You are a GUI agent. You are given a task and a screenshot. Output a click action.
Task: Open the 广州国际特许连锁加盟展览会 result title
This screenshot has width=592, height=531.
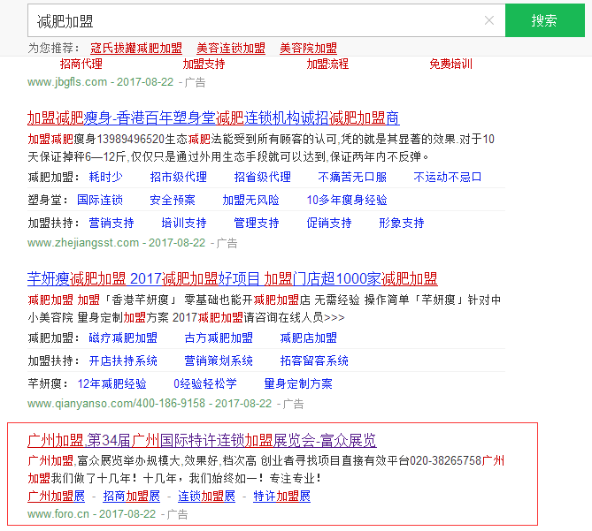(x=202, y=440)
